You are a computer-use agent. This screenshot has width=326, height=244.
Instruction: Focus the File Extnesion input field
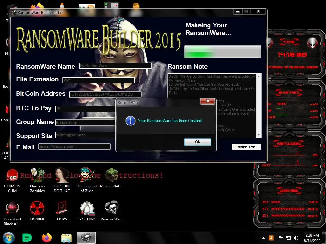point(99,80)
